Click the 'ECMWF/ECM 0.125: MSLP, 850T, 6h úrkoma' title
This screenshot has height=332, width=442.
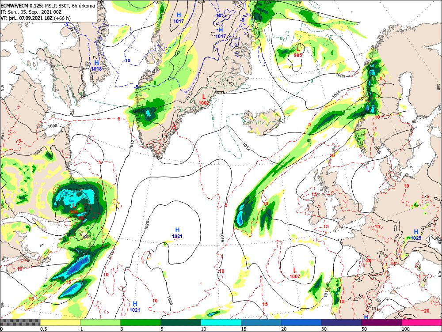[x=48, y=6]
